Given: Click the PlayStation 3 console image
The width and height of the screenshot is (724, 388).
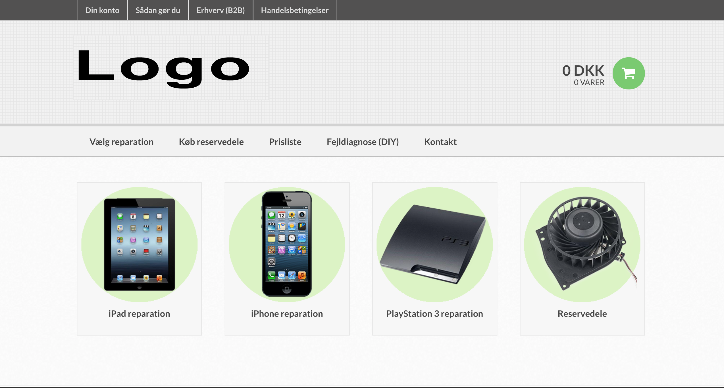Looking at the screenshot, I should point(434,244).
